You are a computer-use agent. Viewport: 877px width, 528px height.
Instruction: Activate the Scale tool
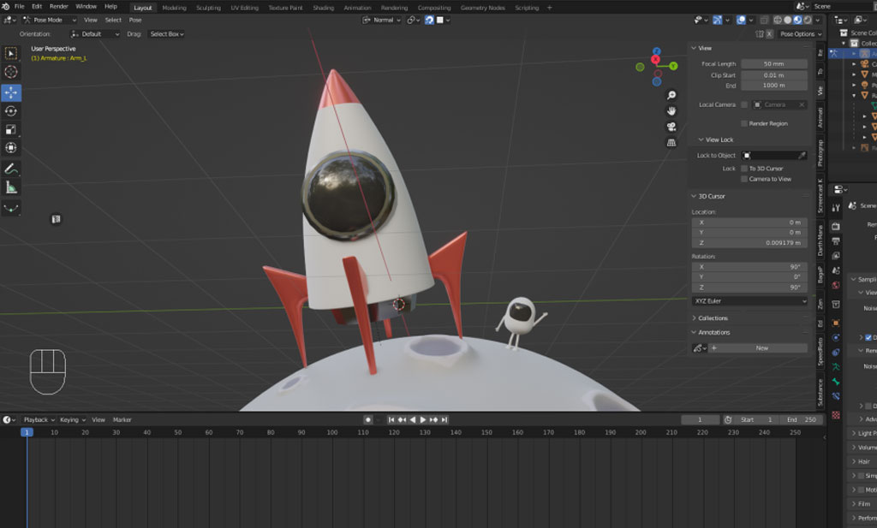click(11, 129)
